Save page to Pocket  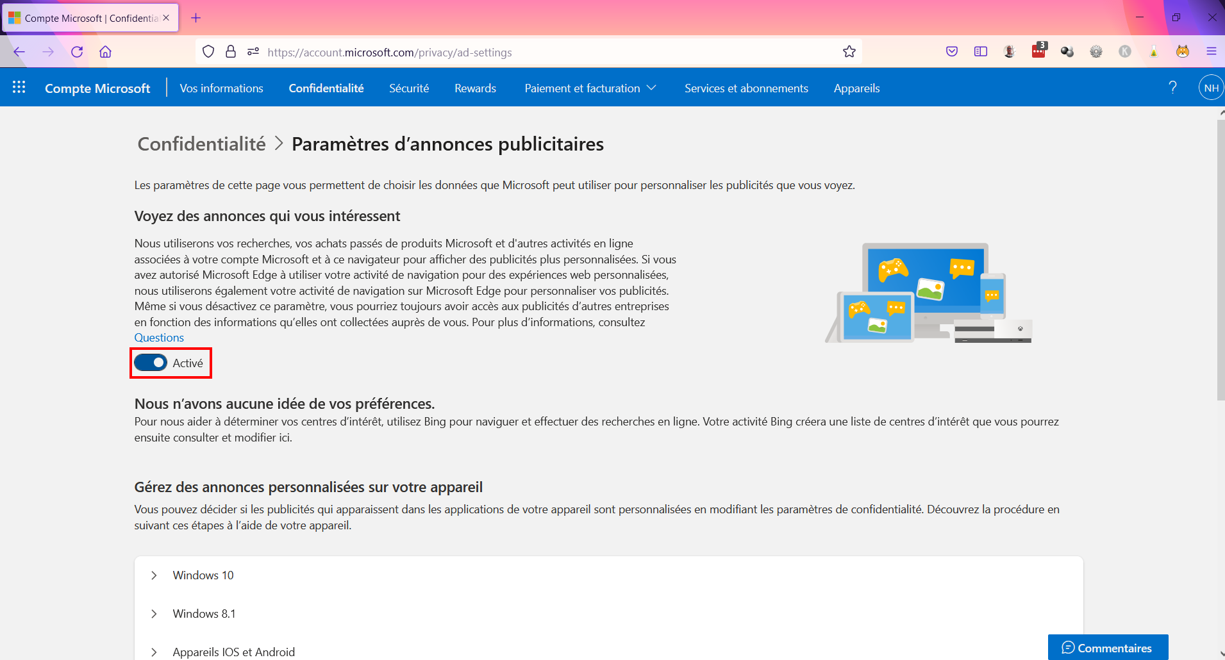[x=952, y=52]
